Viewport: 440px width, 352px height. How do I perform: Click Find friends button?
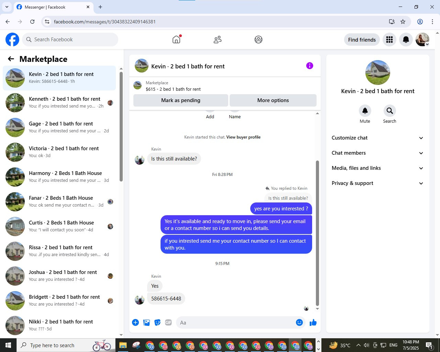pos(362,40)
